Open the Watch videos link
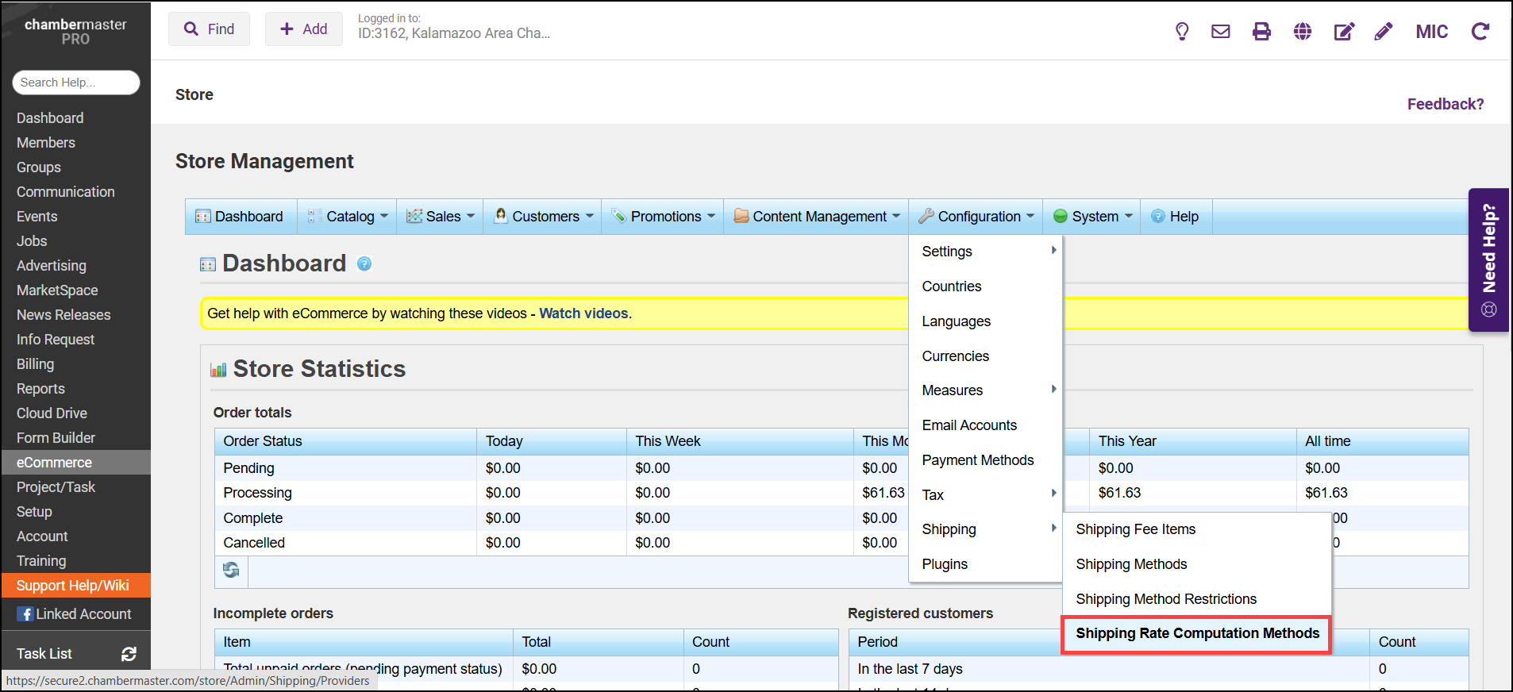Screen dimensions: 1513x692 click(583, 313)
